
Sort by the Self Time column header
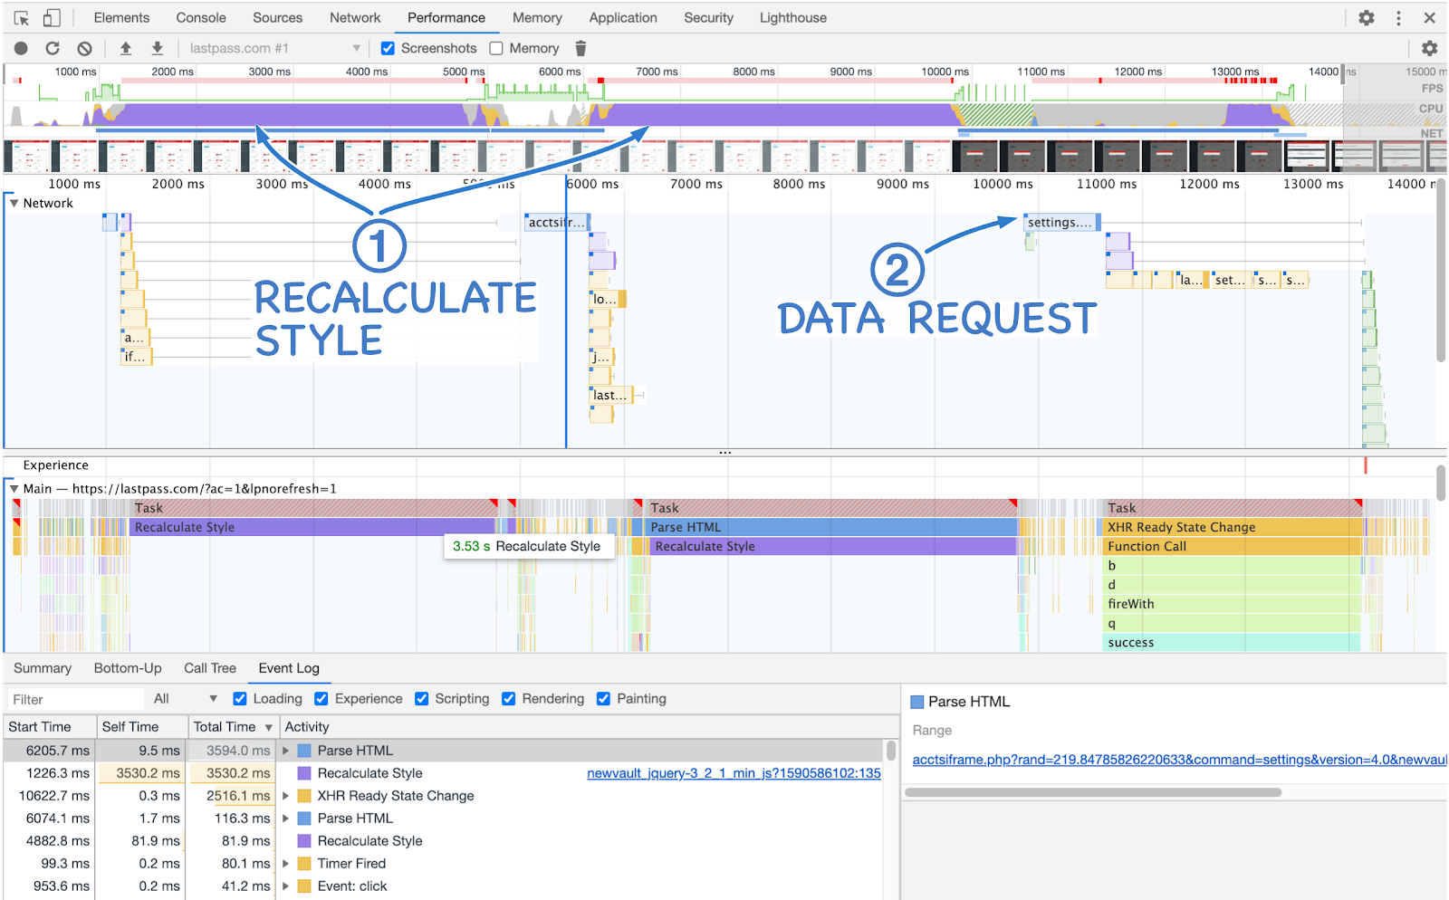click(x=140, y=727)
